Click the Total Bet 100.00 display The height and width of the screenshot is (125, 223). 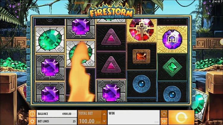(x=90, y=118)
